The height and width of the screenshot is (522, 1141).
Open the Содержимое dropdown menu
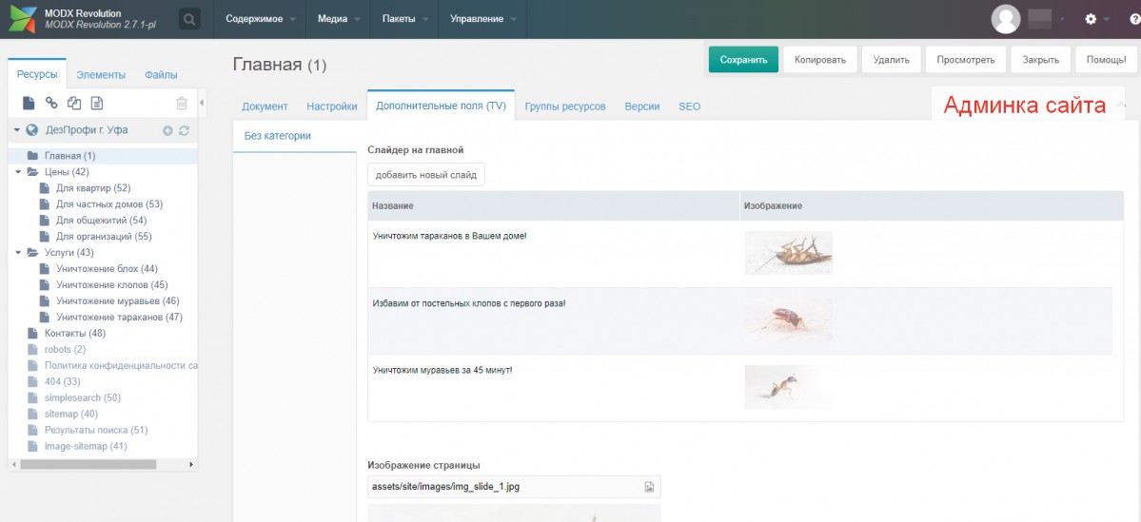point(260,19)
